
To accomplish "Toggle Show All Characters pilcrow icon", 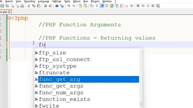I will tap(97, 6).
